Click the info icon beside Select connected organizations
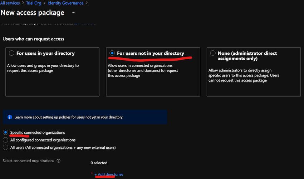 tap(59, 161)
